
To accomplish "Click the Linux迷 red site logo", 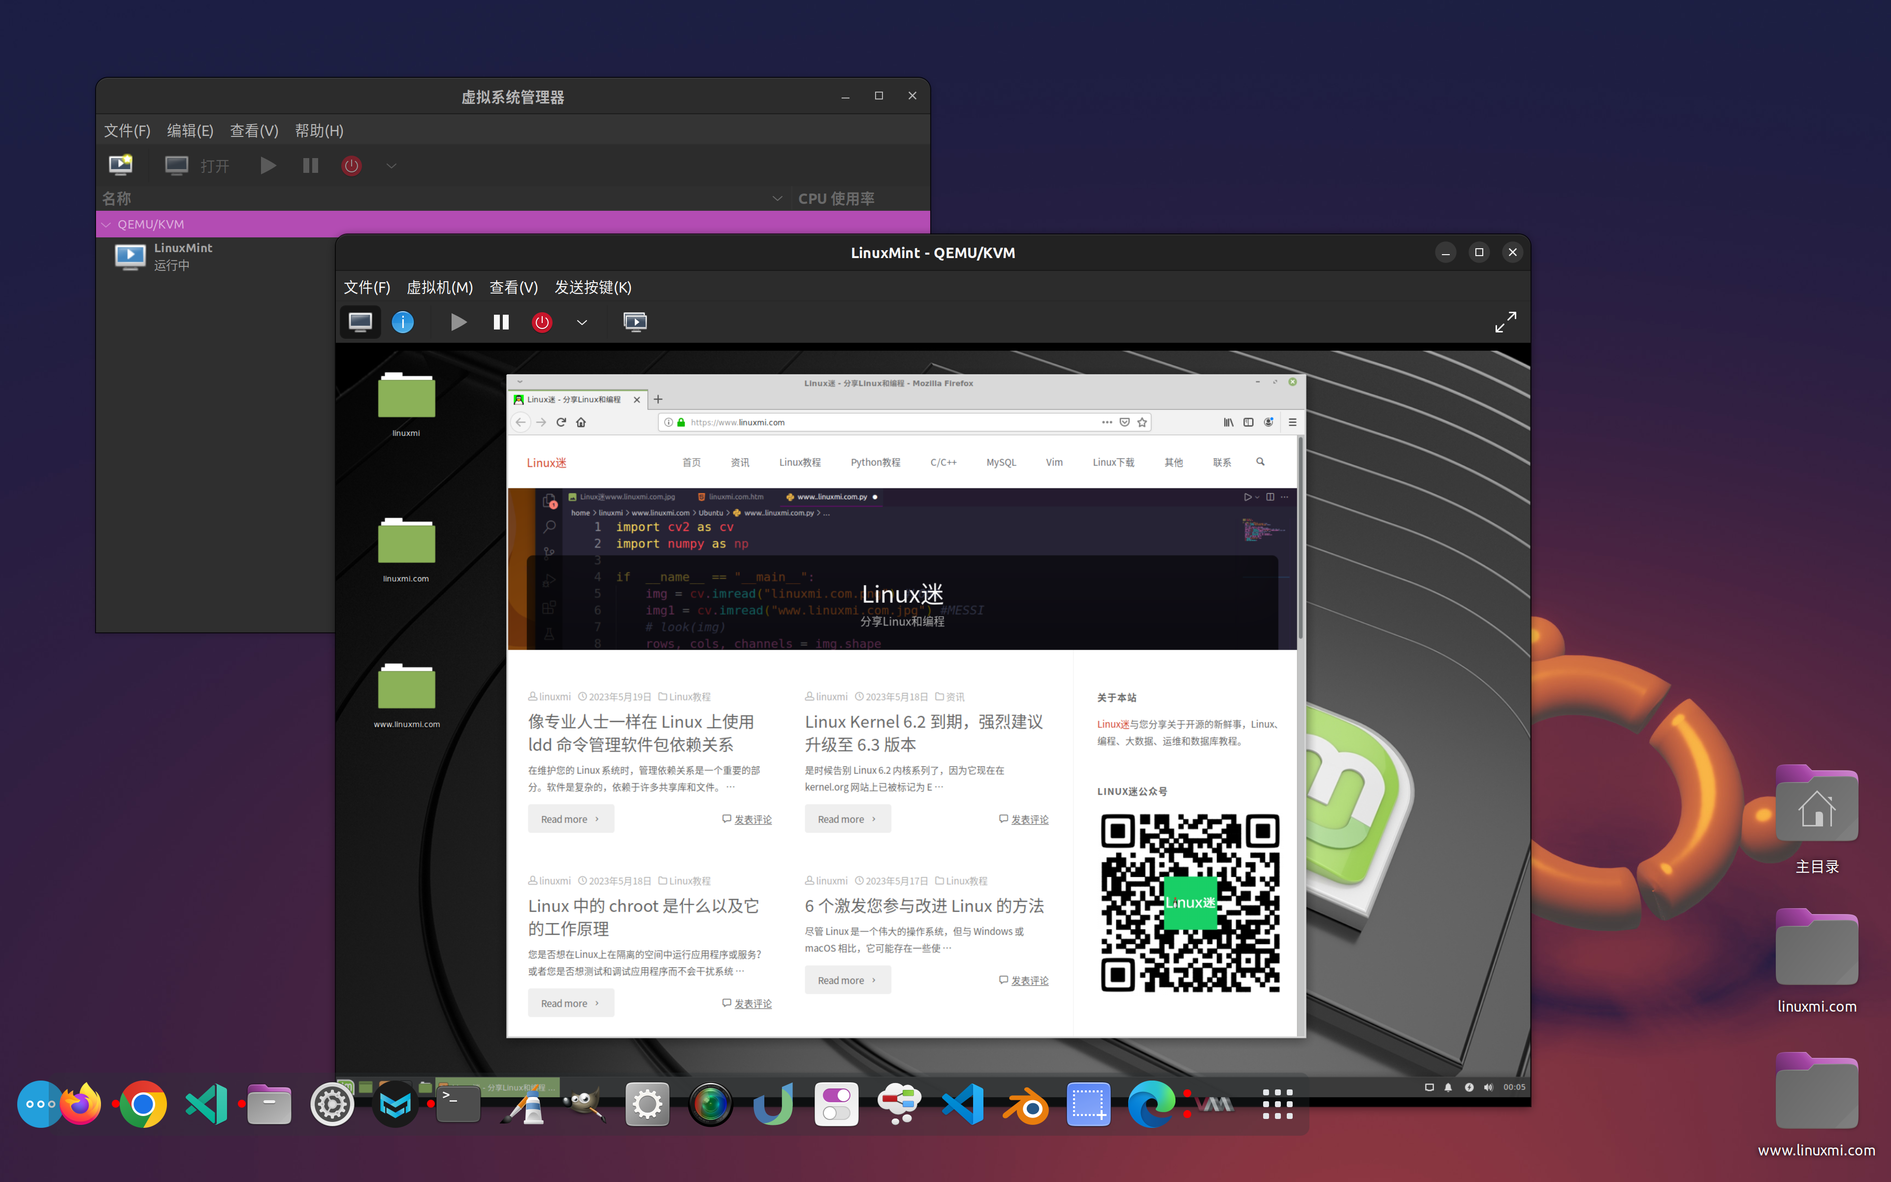I will click(x=546, y=463).
